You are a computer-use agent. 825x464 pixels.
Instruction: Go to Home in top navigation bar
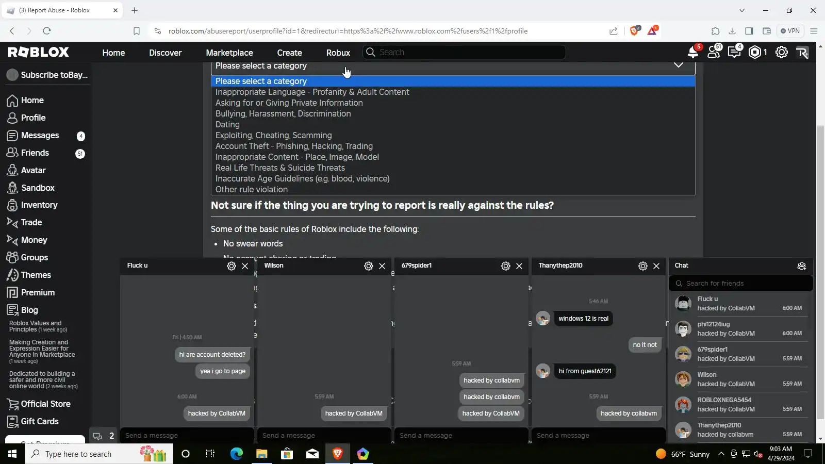pyautogui.click(x=113, y=53)
